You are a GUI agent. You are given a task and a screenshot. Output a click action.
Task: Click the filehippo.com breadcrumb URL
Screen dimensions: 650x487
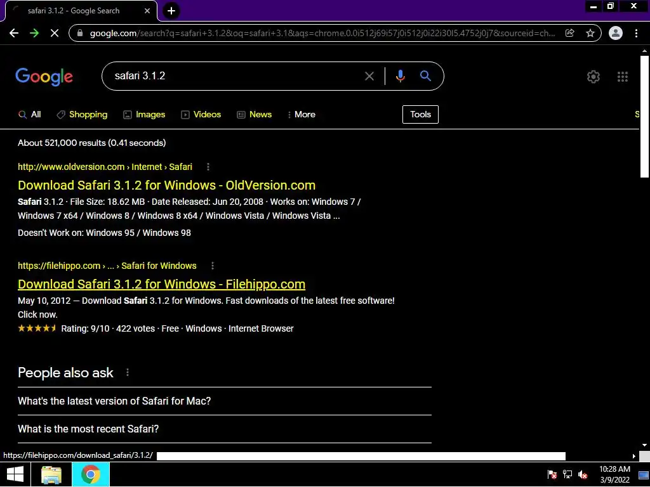click(x=107, y=266)
